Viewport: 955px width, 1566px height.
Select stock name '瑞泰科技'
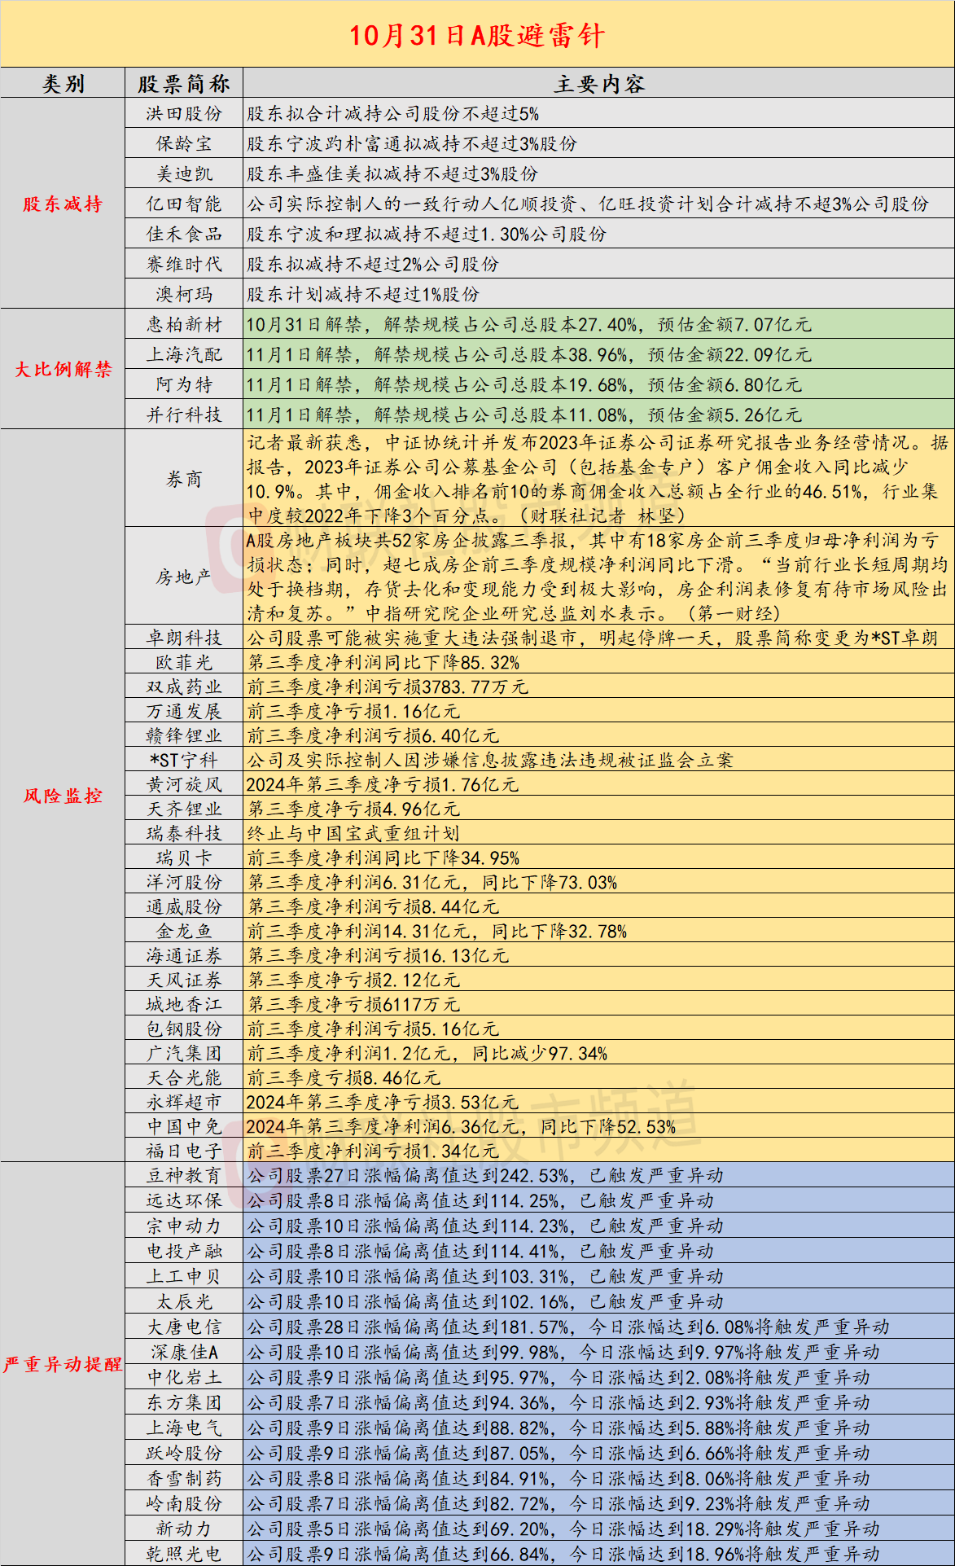pyautogui.click(x=184, y=834)
